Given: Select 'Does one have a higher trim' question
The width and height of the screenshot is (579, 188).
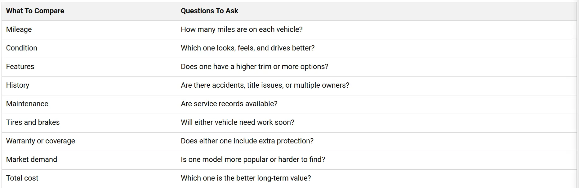Looking at the screenshot, I should tap(254, 67).
